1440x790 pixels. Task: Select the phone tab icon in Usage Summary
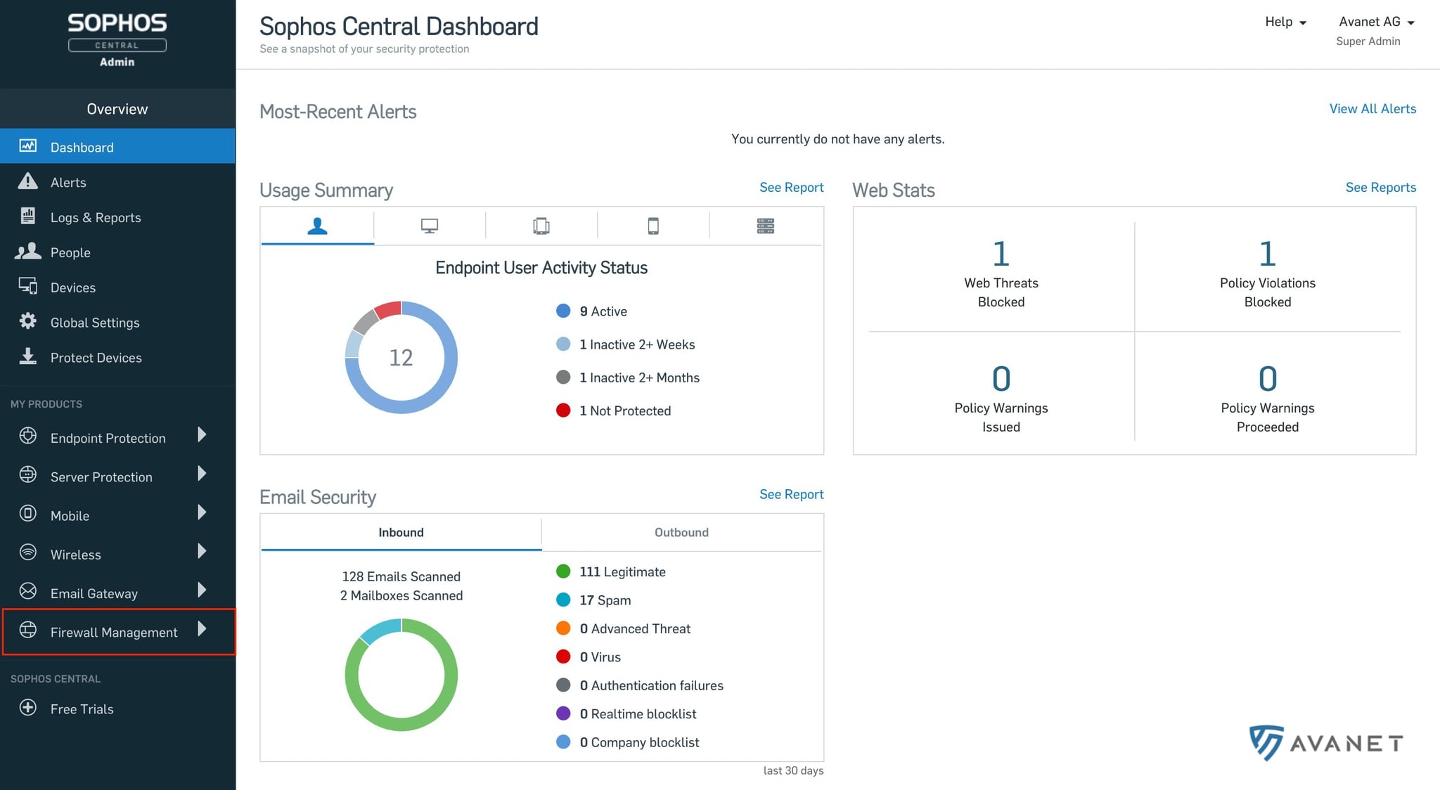point(653,226)
